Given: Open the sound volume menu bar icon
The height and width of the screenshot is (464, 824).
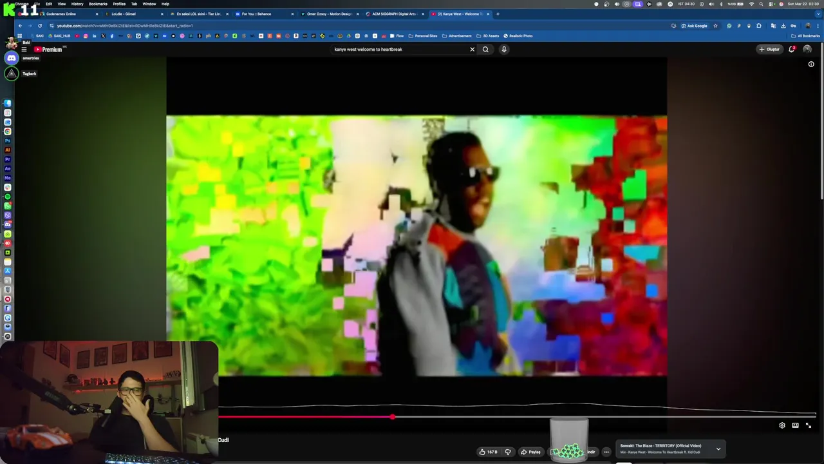Looking at the screenshot, I should point(711,4).
